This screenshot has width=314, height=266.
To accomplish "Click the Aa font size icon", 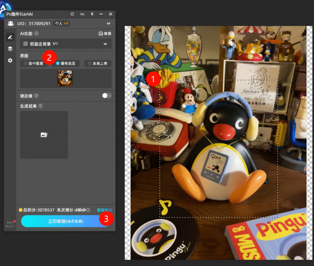I will point(82,14).
